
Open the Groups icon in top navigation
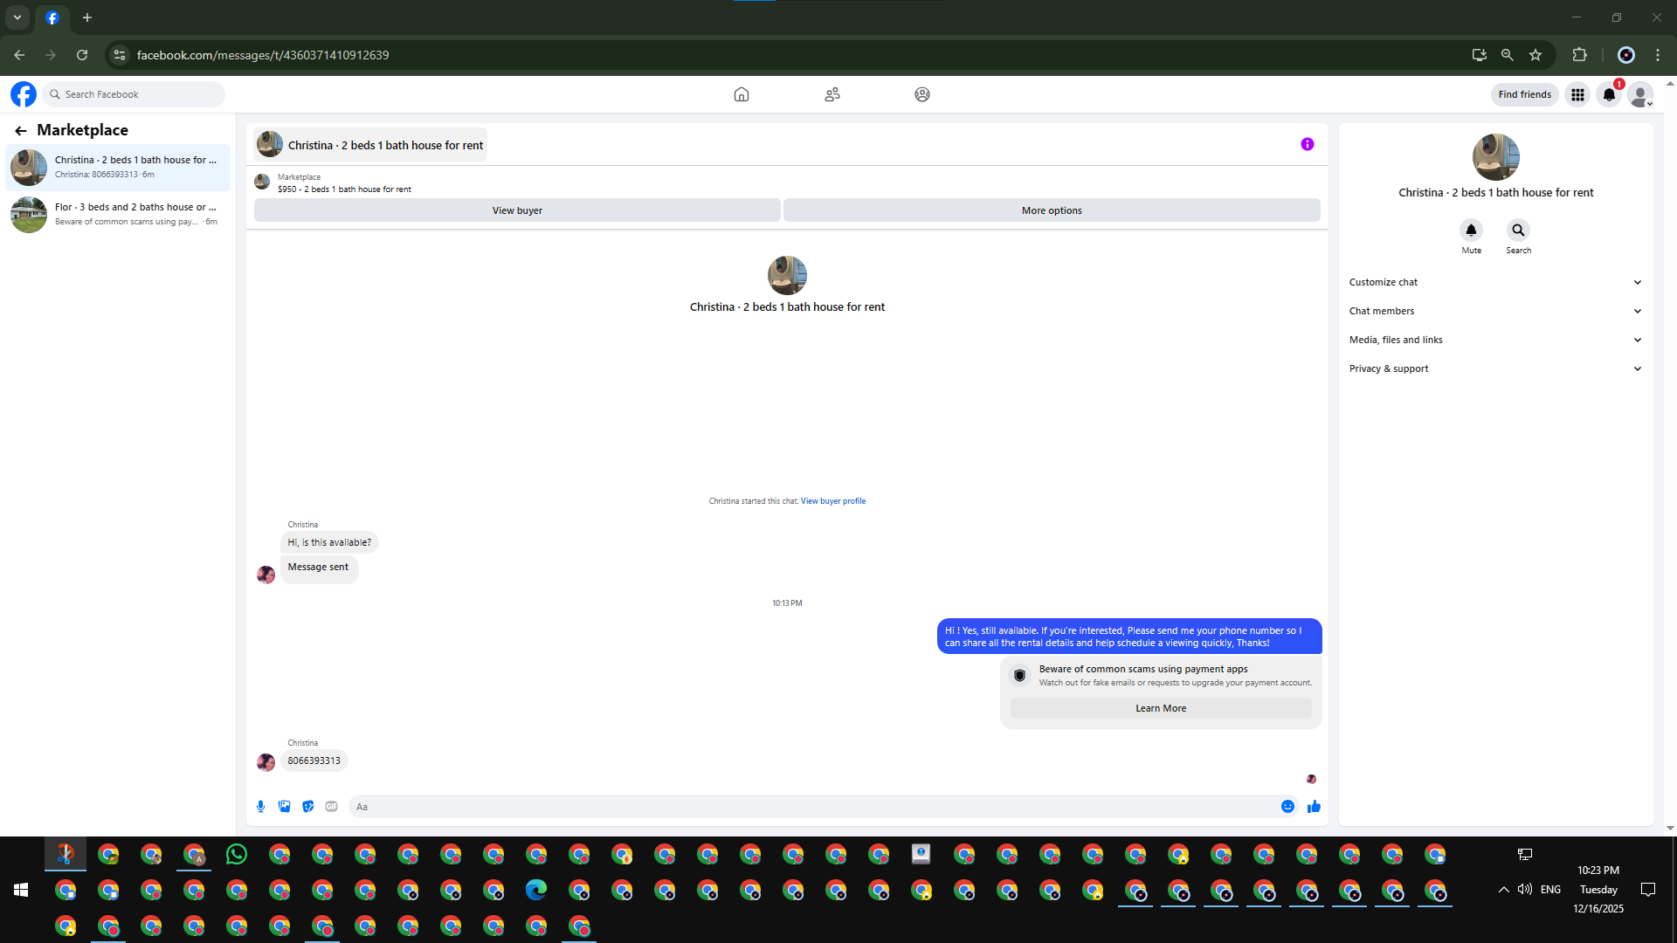click(922, 94)
